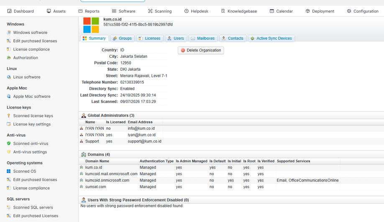Open the Scanning menu
384x222 pixels.
pyautogui.click(x=160, y=11)
